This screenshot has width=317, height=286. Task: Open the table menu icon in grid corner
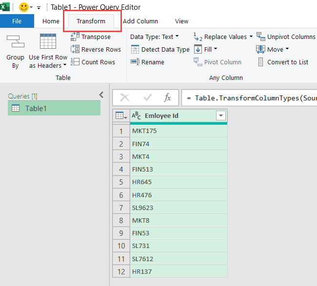pos(121,116)
